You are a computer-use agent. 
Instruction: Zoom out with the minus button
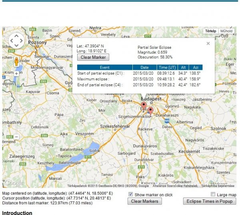coord(16,137)
